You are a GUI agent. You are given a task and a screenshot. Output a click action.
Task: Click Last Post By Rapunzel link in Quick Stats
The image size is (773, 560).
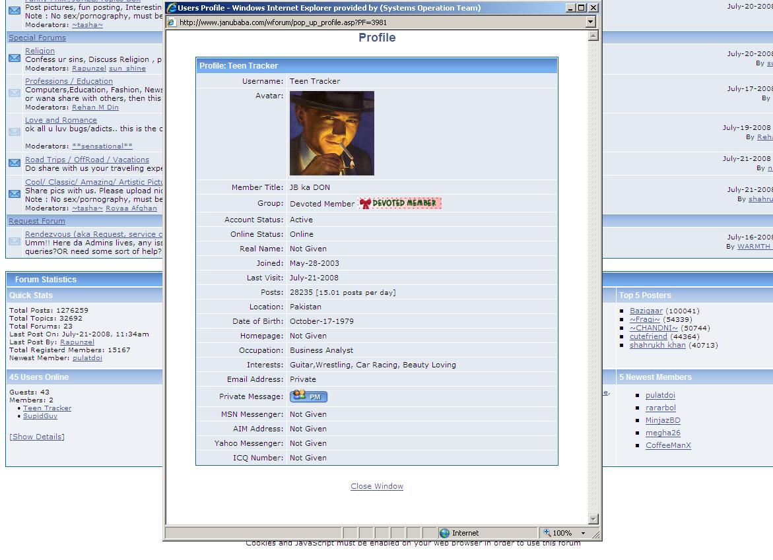click(x=77, y=342)
